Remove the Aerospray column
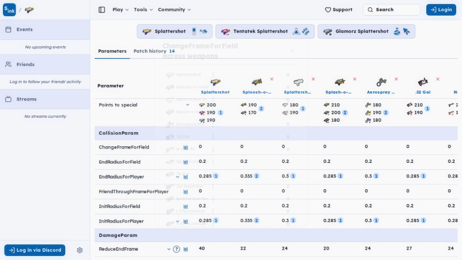462x260 pixels. (x=396, y=79)
